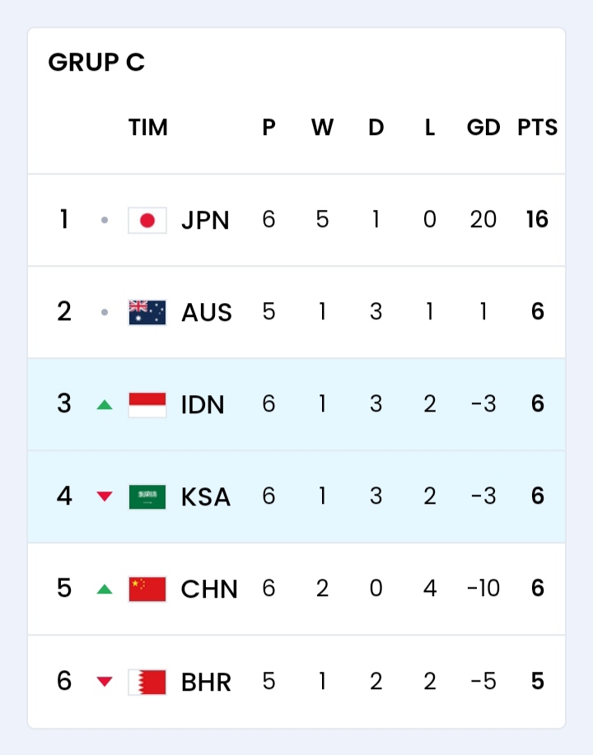Screen dimensions: 593x755
Task: Select the JPN team name
Action: click(205, 221)
